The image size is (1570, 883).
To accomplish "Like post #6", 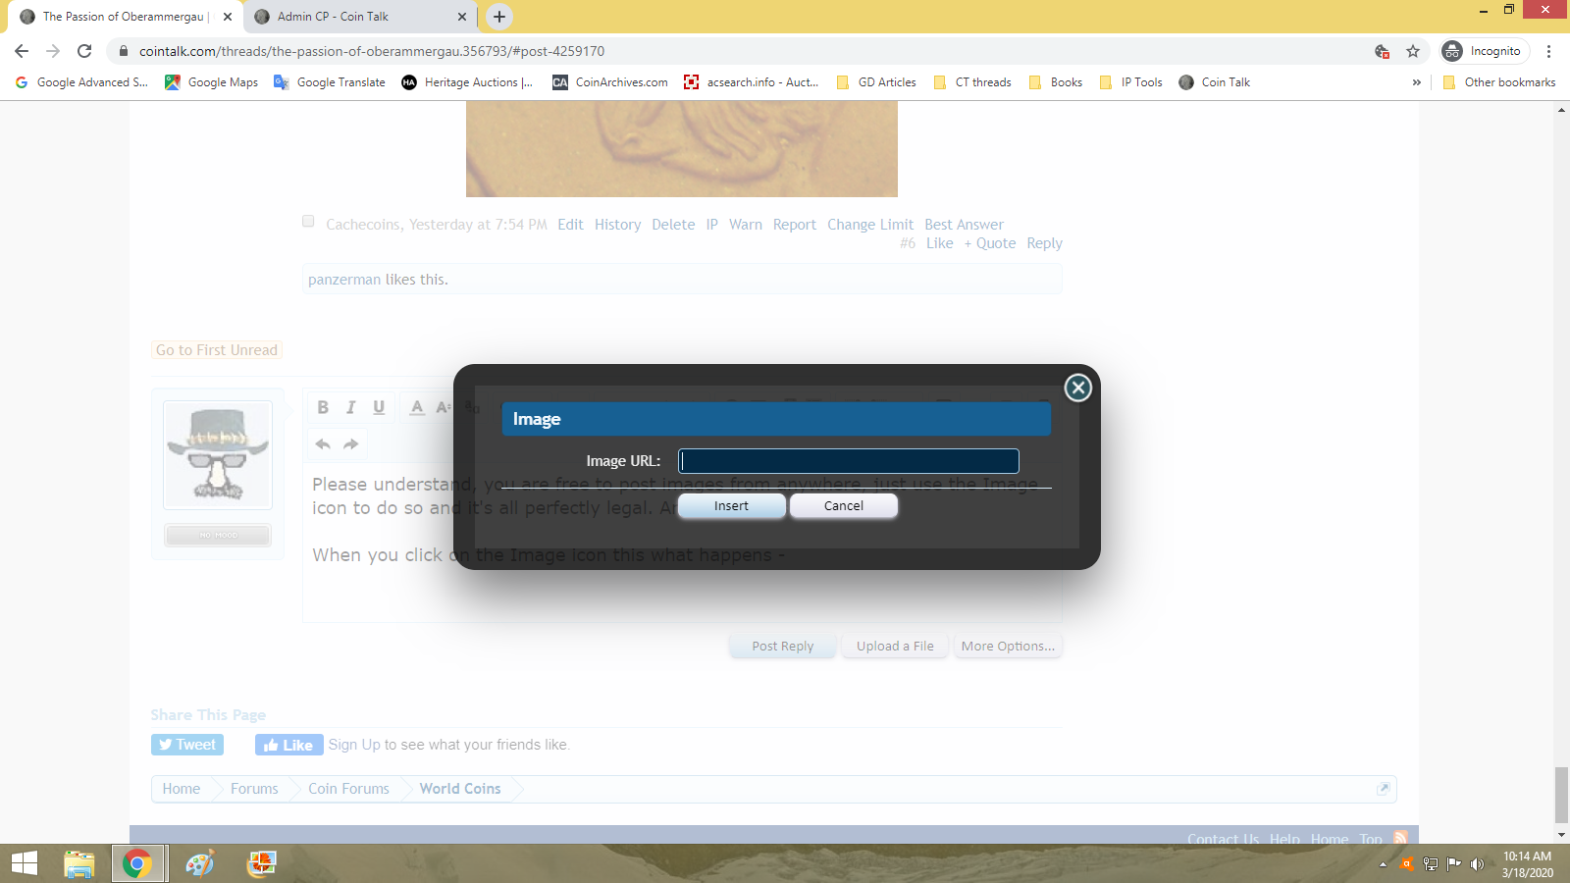I will pos(939,243).
